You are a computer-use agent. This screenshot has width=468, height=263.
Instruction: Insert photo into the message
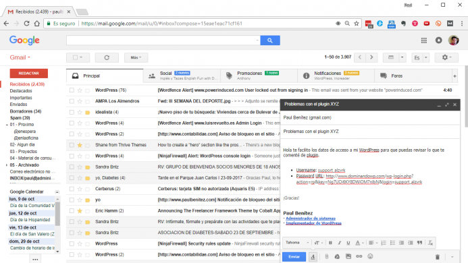(348, 256)
